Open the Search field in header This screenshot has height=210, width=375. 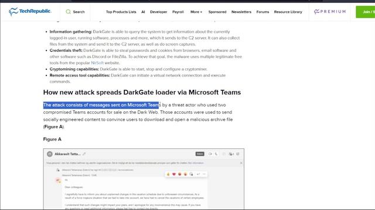click(x=75, y=12)
